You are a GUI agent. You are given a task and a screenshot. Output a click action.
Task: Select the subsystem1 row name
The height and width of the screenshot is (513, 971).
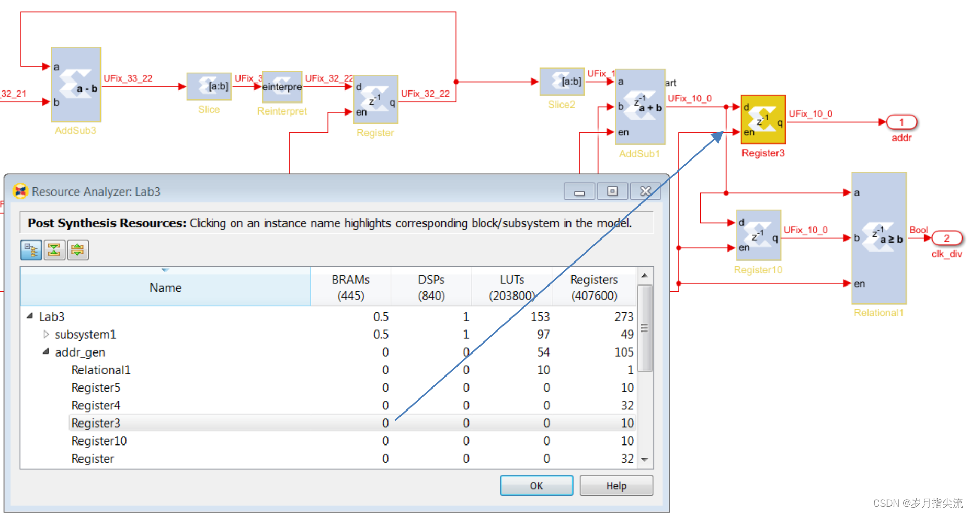[x=85, y=334]
